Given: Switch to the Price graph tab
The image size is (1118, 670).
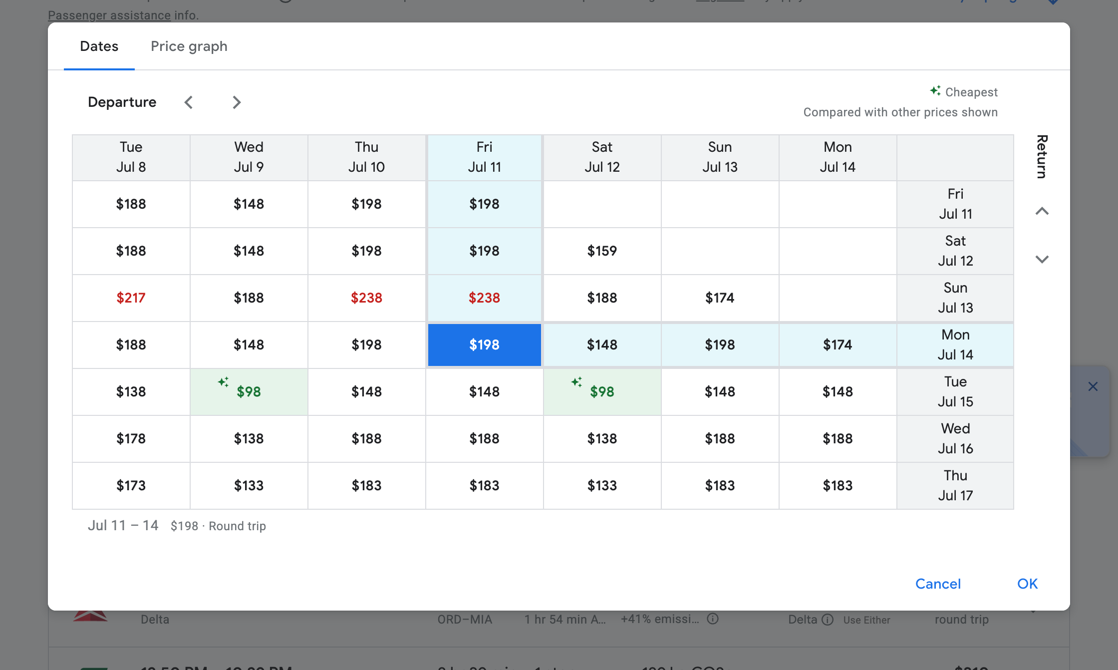Looking at the screenshot, I should click(189, 46).
